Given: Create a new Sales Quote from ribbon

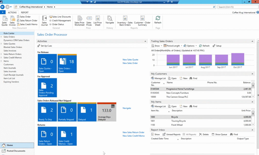Looking at the screenshot, I should coord(5,21).
